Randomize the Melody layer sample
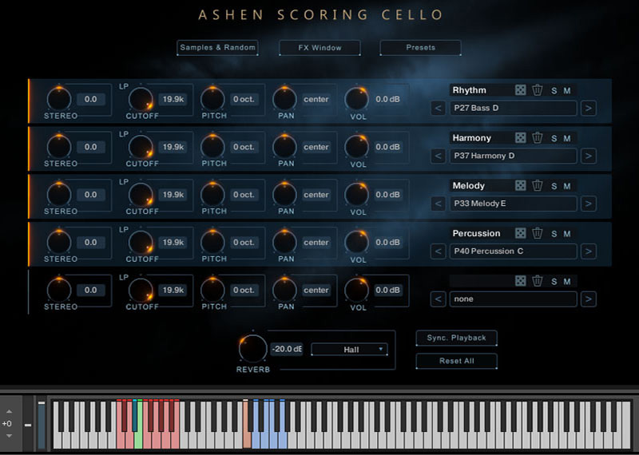 [x=521, y=185]
